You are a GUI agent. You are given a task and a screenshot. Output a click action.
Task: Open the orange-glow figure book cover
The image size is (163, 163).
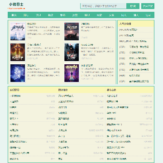pyautogui.click(x=18, y=52)
